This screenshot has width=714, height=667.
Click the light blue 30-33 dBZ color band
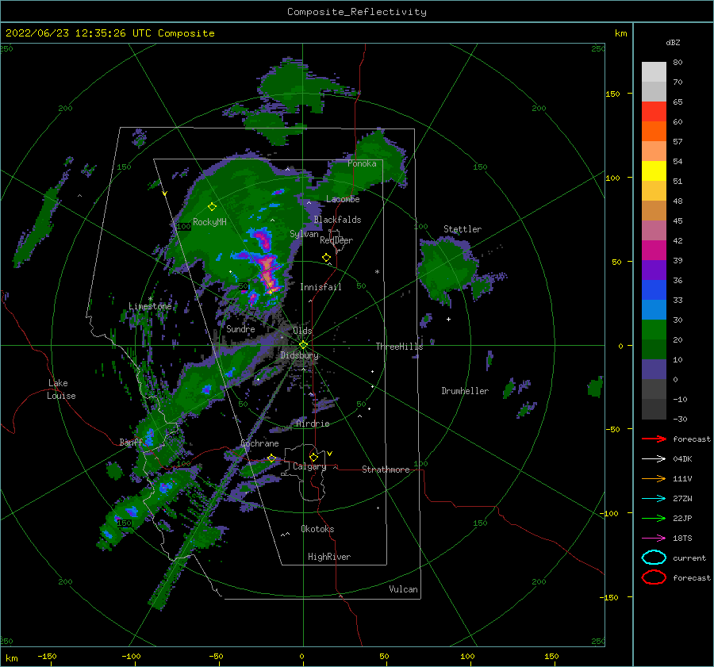coord(654,309)
